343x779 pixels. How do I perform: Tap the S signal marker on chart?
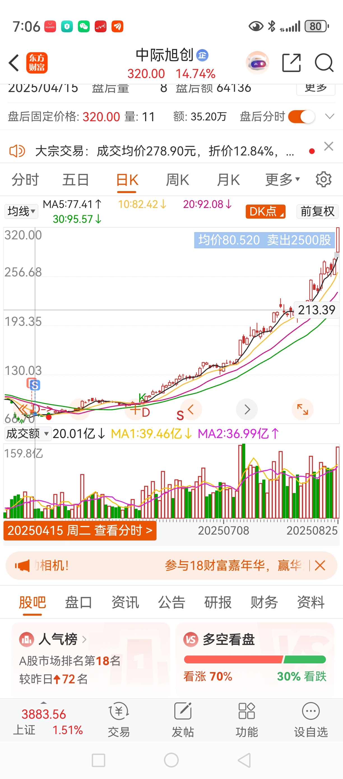[x=35, y=385]
